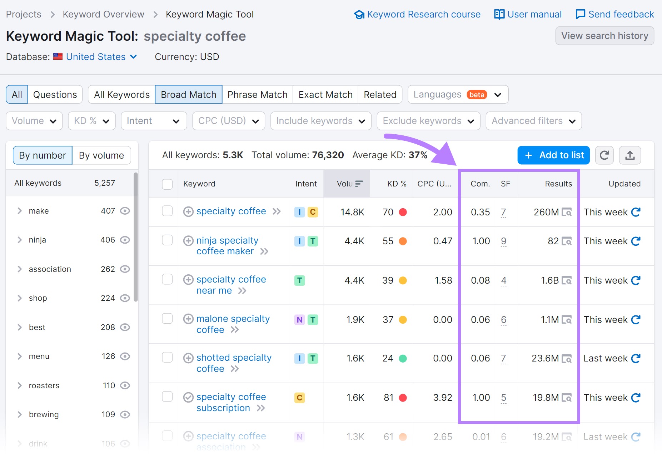
Task: View SERP icon beside 82 results
Action: click(567, 241)
